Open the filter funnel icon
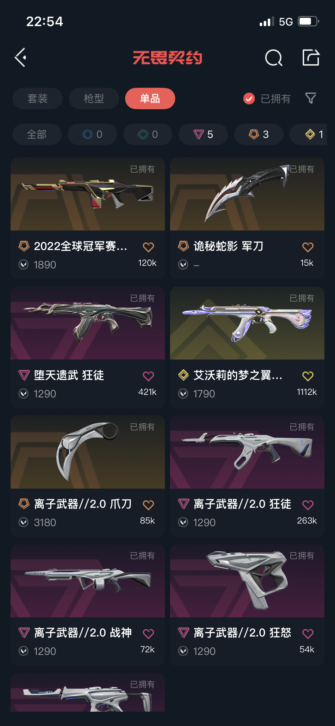This screenshot has width=335, height=726. pos(310,98)
